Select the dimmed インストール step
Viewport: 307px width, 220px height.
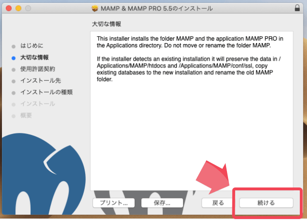(37, 104)
